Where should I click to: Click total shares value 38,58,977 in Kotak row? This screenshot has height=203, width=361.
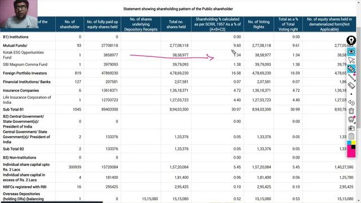click(180, 55)
